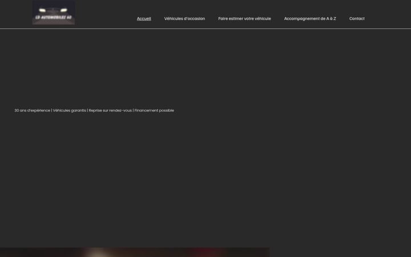
Task: Open the Accueil menu link
Action: point(144,19)
